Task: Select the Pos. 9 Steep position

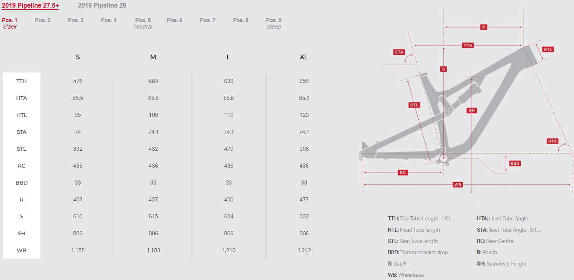Action: pyautogui.click(x=274, y=23)
